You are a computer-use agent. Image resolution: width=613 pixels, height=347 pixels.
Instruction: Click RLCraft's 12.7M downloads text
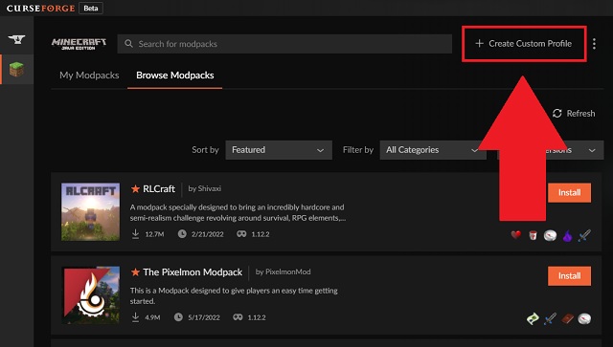(x=154, y=234)
